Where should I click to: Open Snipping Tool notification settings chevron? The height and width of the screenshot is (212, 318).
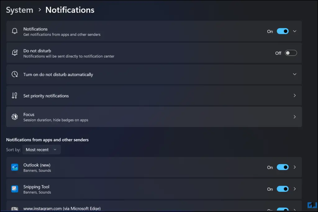(x=294, y=189)
